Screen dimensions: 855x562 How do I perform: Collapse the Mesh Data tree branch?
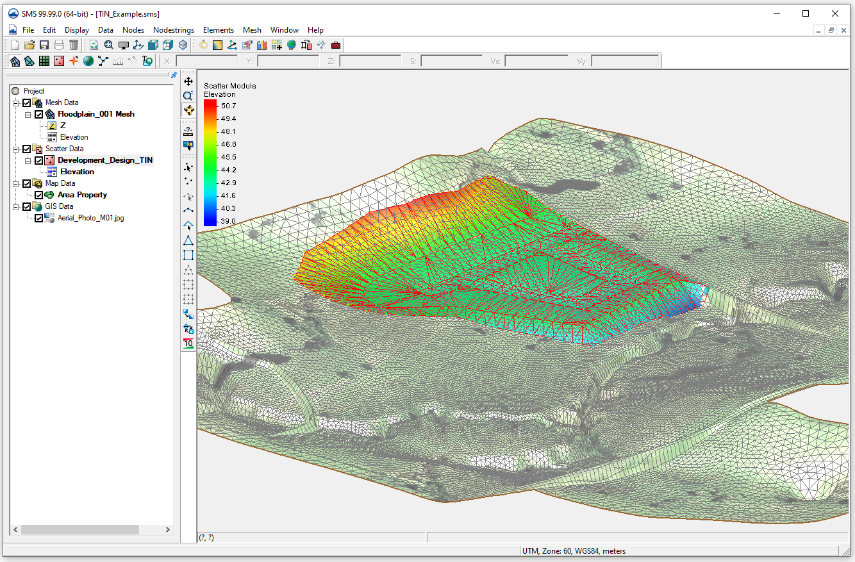point(15,102)
